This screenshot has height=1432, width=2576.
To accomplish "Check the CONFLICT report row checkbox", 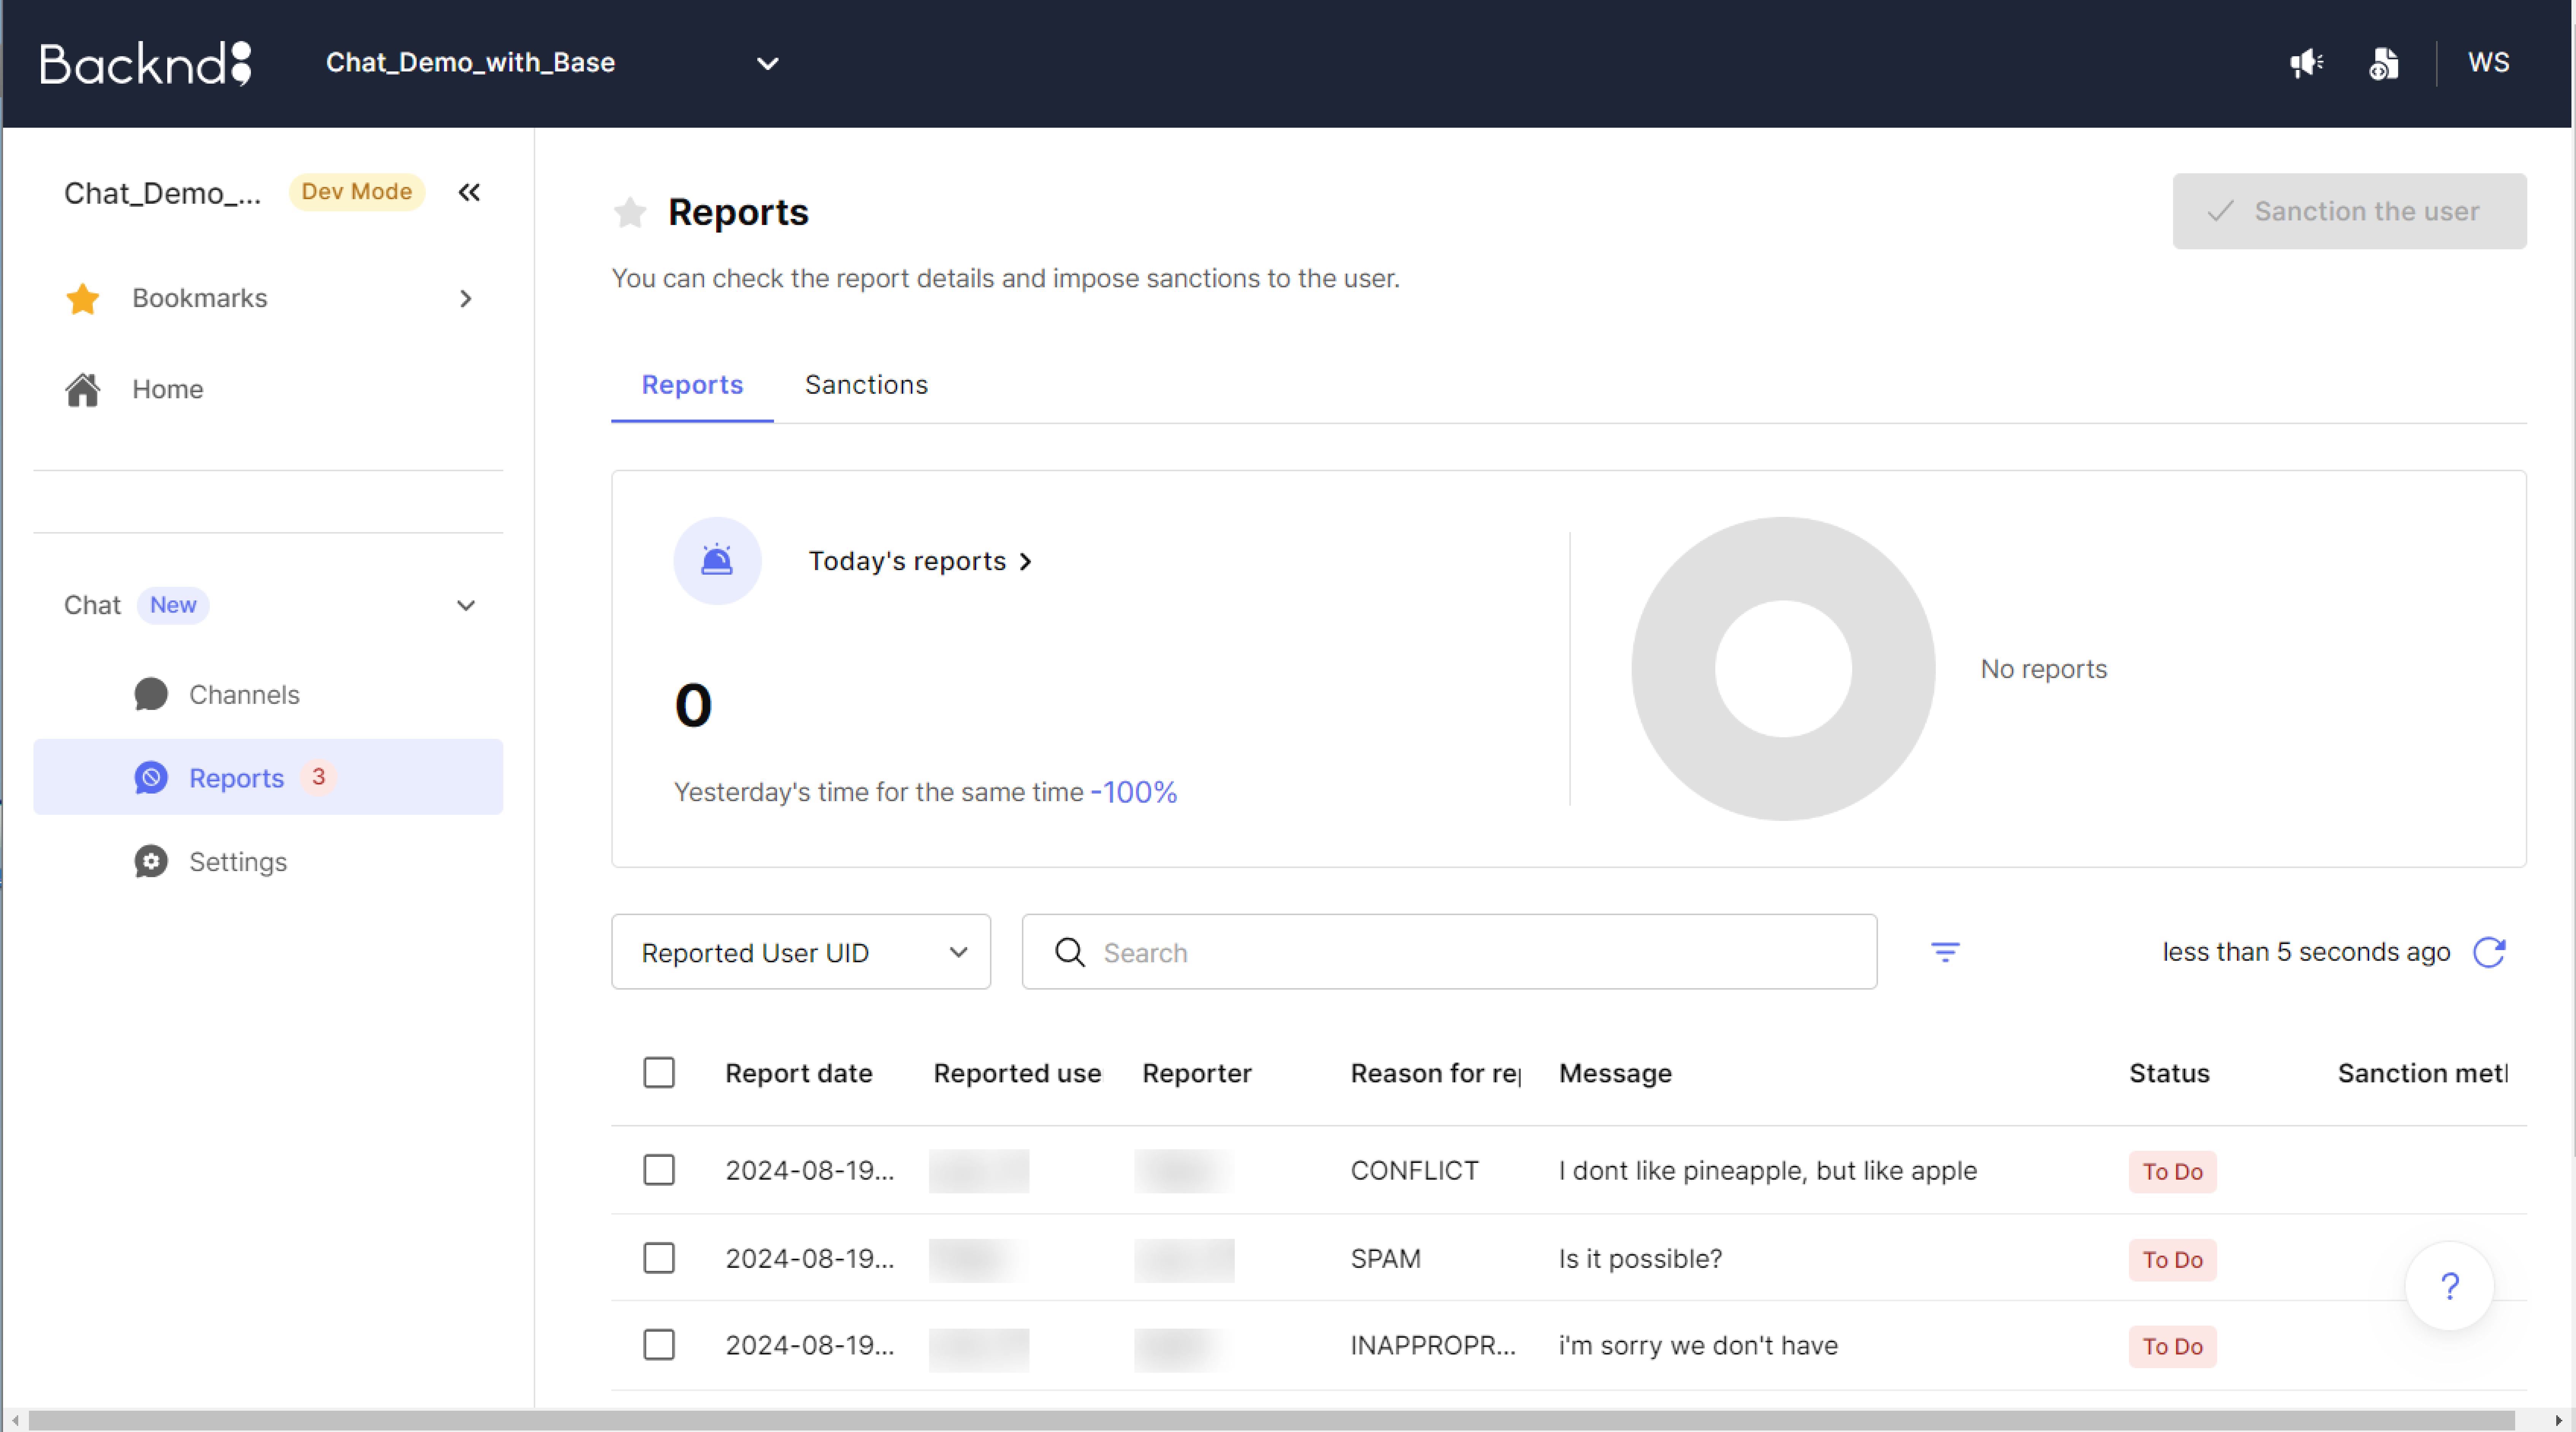I will pos(659,1170).
